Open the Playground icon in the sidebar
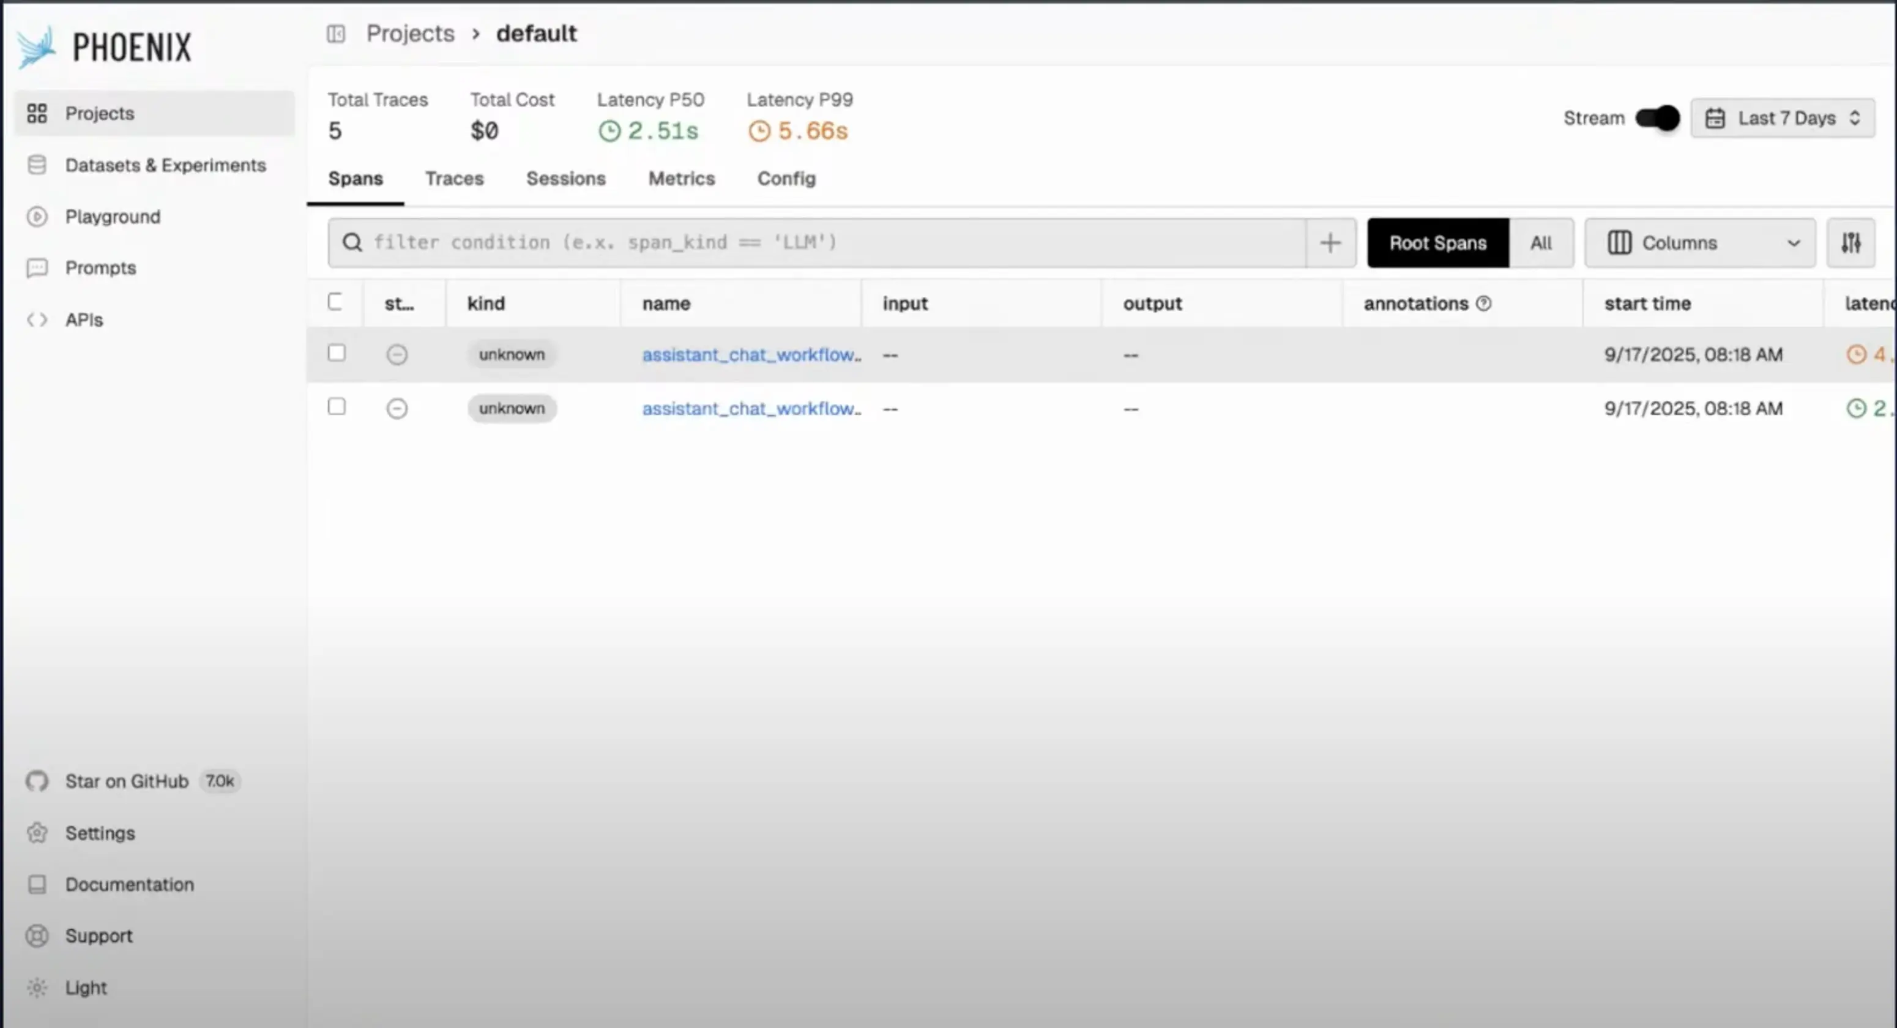The width and height of the screenshot is (1897, 1028). (37, 217)
